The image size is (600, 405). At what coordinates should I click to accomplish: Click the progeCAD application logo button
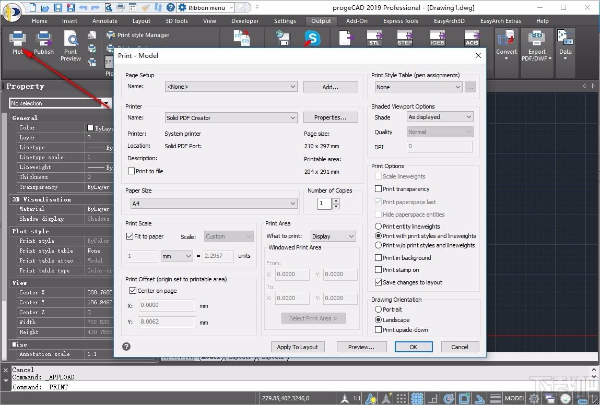click(x=12, y=12)
